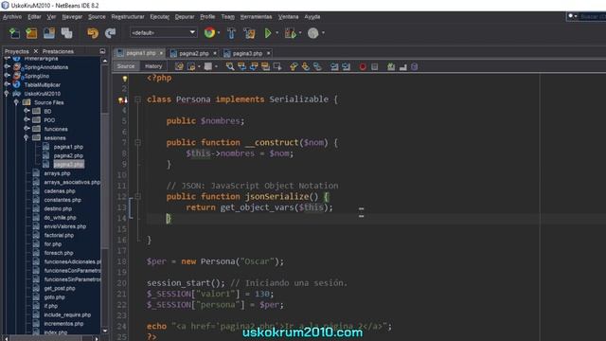
Task: Click the Open Project toolbar icon
Action: 49,33
